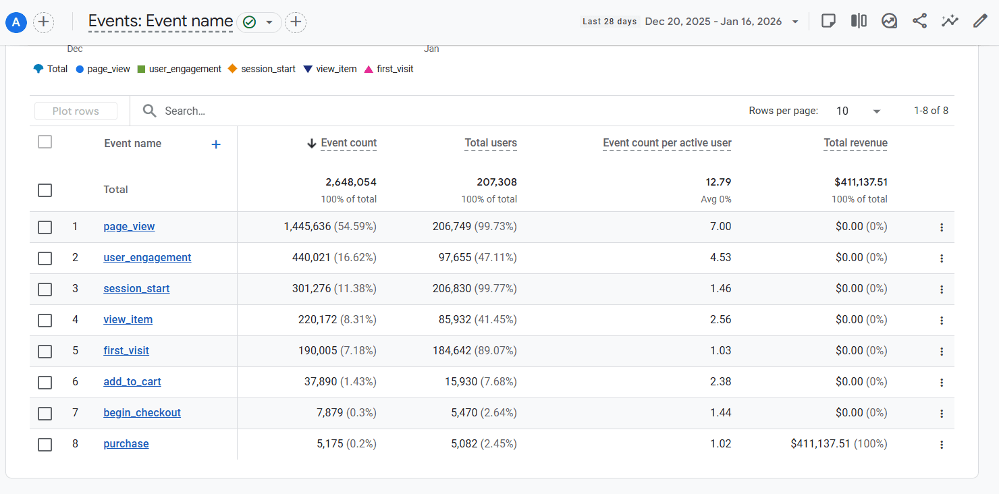
Task: Toggle the compare columns icon
Action: pyautogui.click(x=859, y=22)
